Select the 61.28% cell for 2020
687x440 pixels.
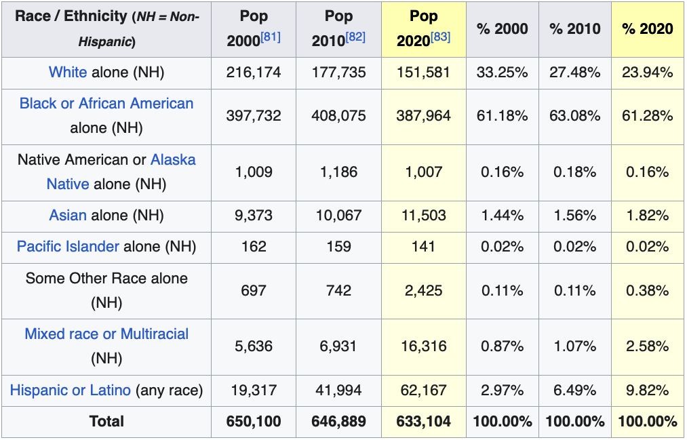647,116
